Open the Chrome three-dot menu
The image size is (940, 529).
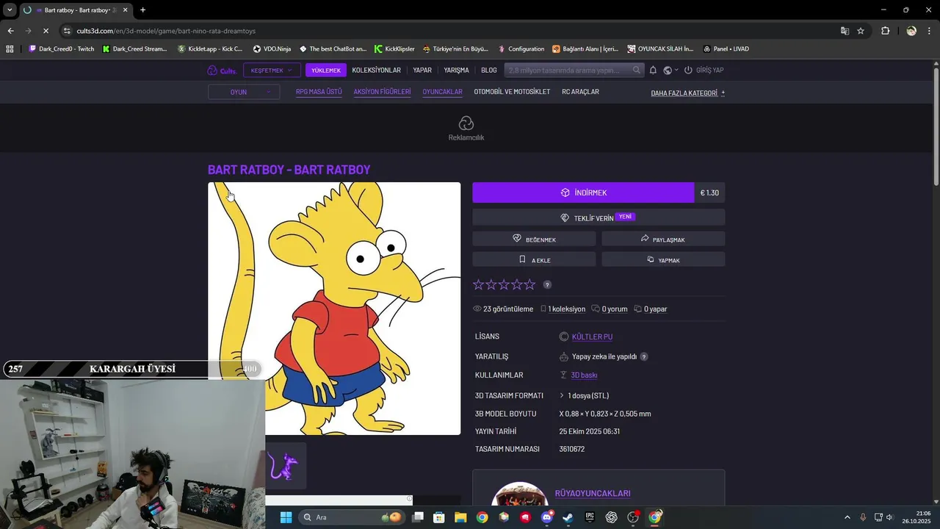929,31
